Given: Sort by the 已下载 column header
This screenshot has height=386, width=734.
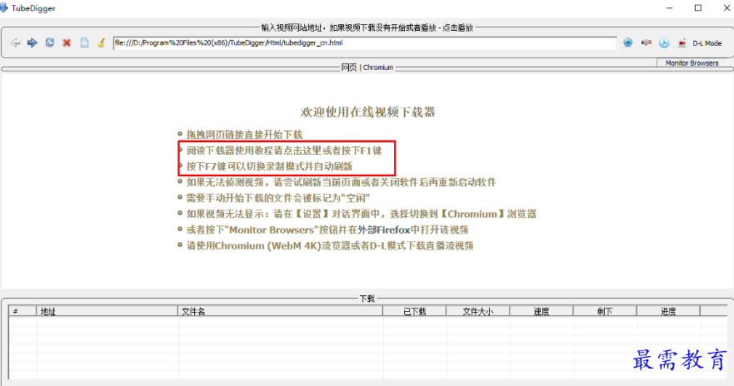Looking at the screenshot, I should click(415, 311).
